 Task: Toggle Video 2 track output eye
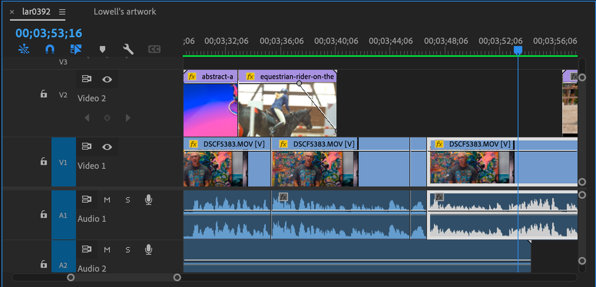107,79
